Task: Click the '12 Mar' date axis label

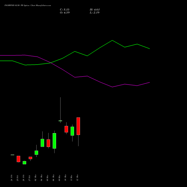Action: tap(77, 178)
